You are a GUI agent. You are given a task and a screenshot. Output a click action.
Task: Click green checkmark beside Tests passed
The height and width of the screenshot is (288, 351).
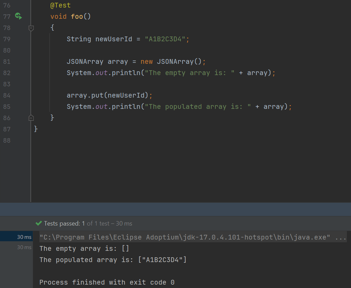[38, 223]
